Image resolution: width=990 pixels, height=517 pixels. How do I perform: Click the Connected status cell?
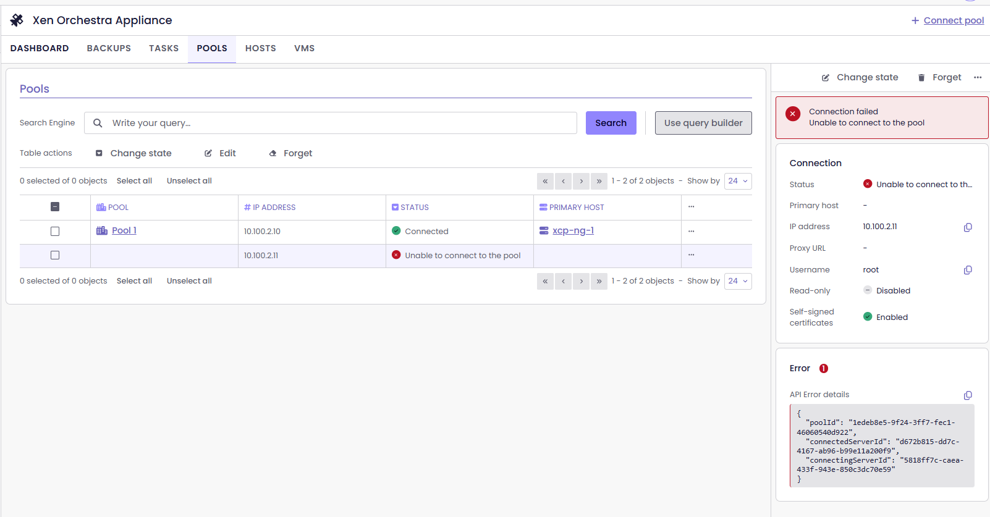pyautogui.click(x=460, y=232)
